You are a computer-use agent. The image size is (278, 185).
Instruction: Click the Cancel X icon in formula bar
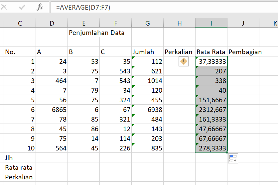pos(4,7)
